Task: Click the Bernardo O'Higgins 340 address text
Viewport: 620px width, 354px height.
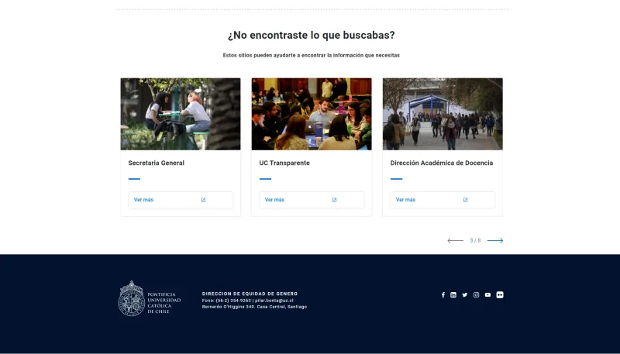Action: [255, 307]
